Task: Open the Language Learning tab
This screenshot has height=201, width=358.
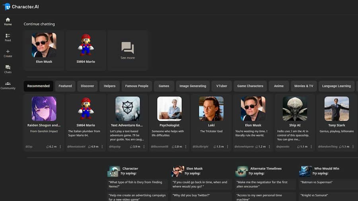Action: point(336,86)
